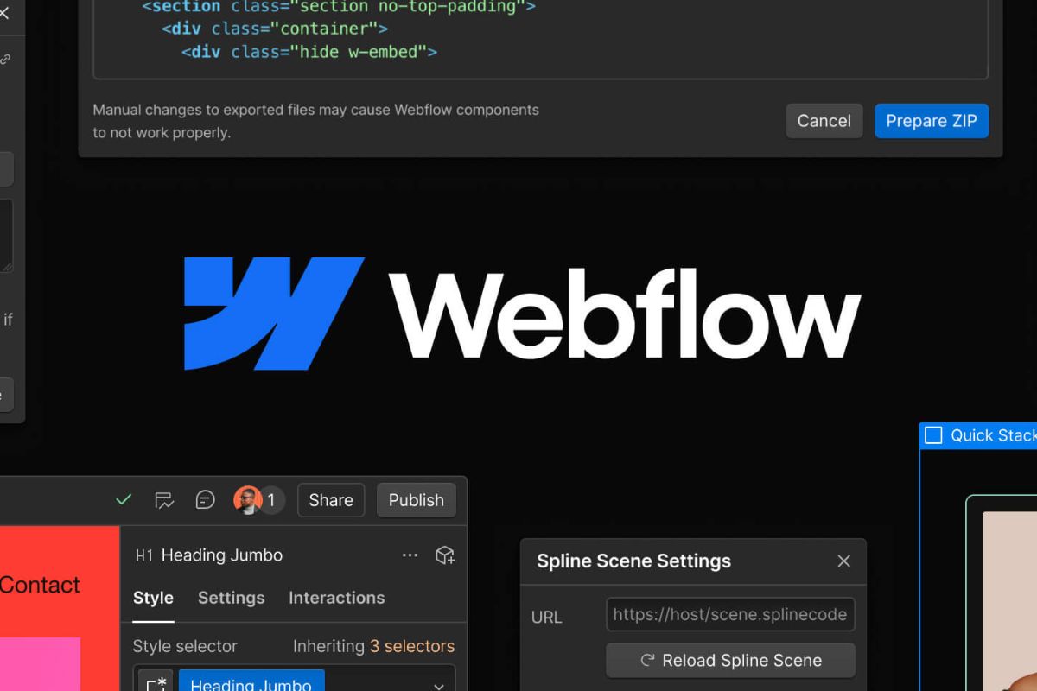Screen dimensions: 1037x691
Task: Open the audit panel icon beside the checkmark
Action: click(x=164, y=500)
